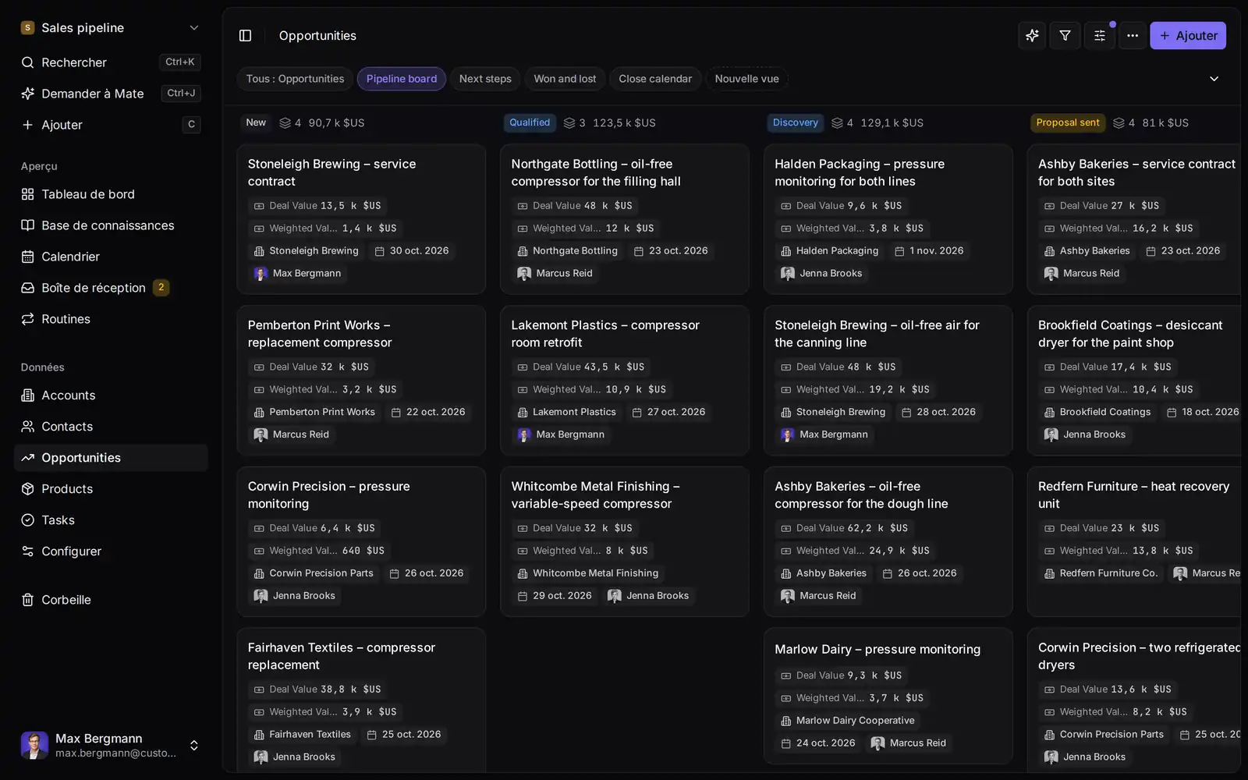This screenshot has width=1248, height=780.
Task: Open Tableau de bord dashboard
Action: pyautogui.click(x=111, y=194)
